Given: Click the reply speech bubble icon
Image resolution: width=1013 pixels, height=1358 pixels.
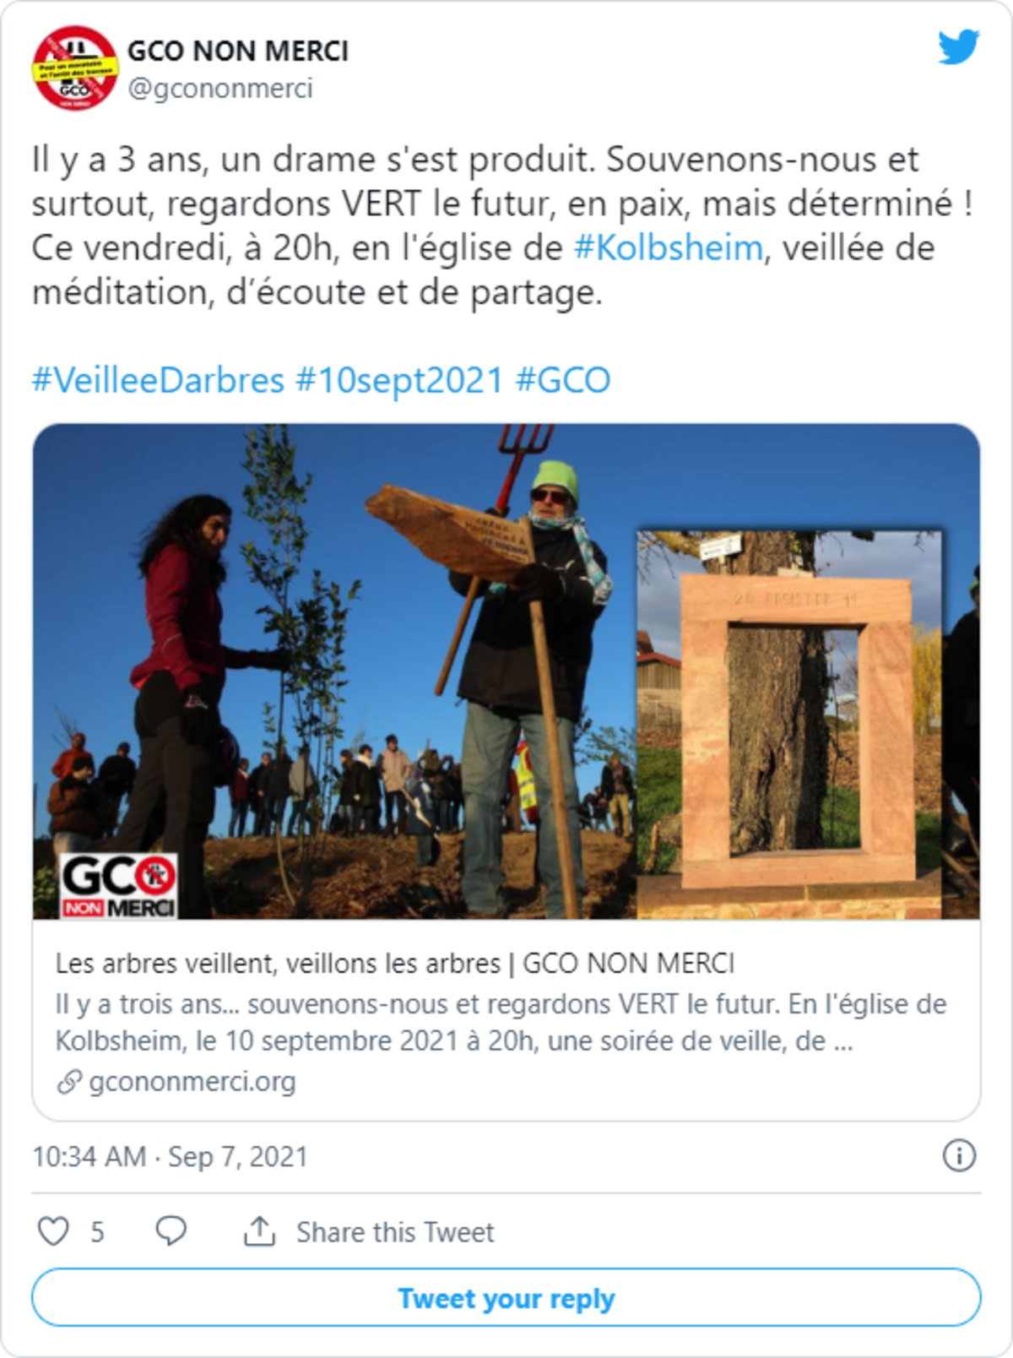Looking at the screenshot, I should (x=171, y=1231).
